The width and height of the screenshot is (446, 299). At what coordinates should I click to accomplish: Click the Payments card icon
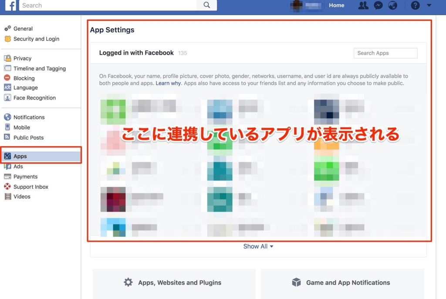pos(8,176)
